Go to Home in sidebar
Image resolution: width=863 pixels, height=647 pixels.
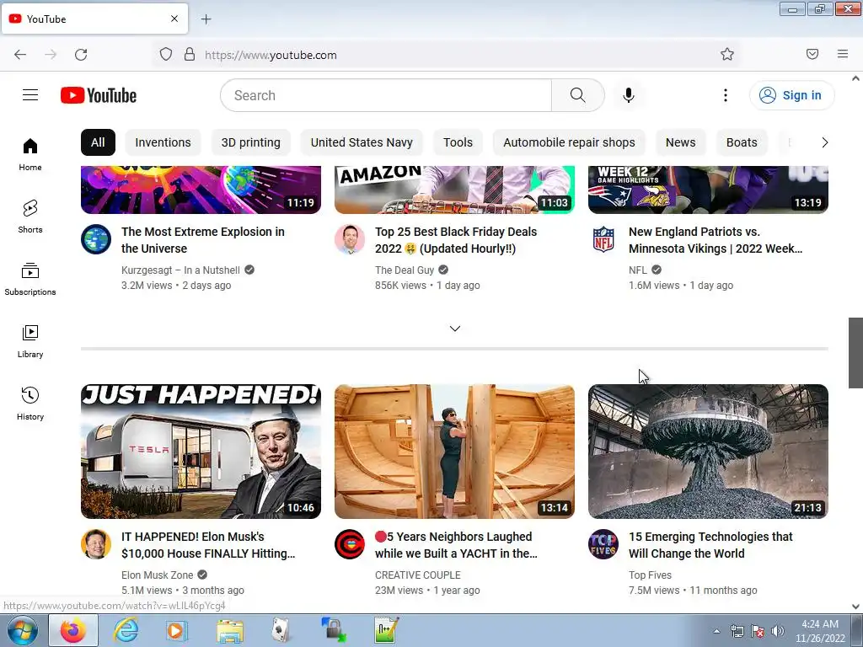(x=30, y=155)
